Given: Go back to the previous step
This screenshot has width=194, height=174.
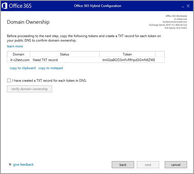Looking at the screenshot, I should pyautogui.click(x=123, y=165).
